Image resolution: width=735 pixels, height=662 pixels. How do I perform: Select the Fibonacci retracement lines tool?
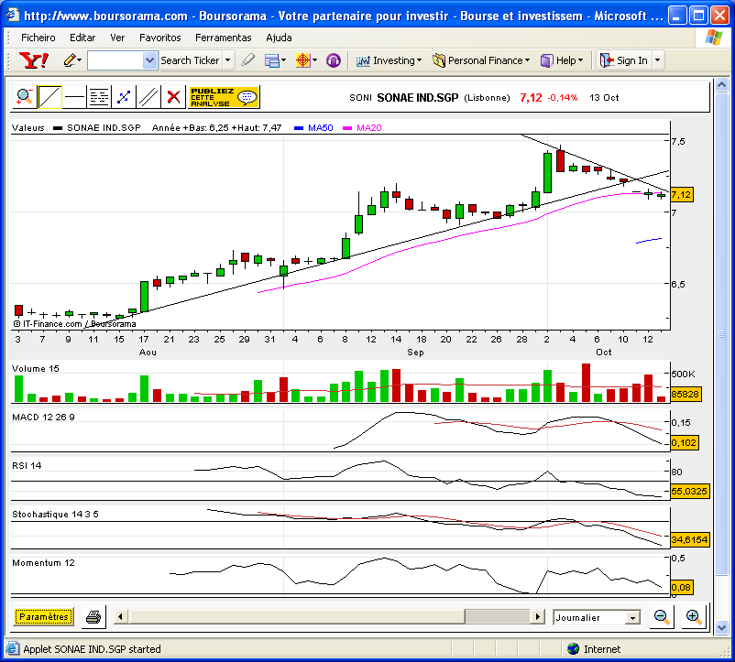[99, 97]
